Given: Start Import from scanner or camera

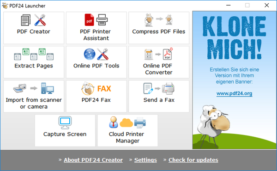Looking at the screenshot, I should (x=34, y=96).
